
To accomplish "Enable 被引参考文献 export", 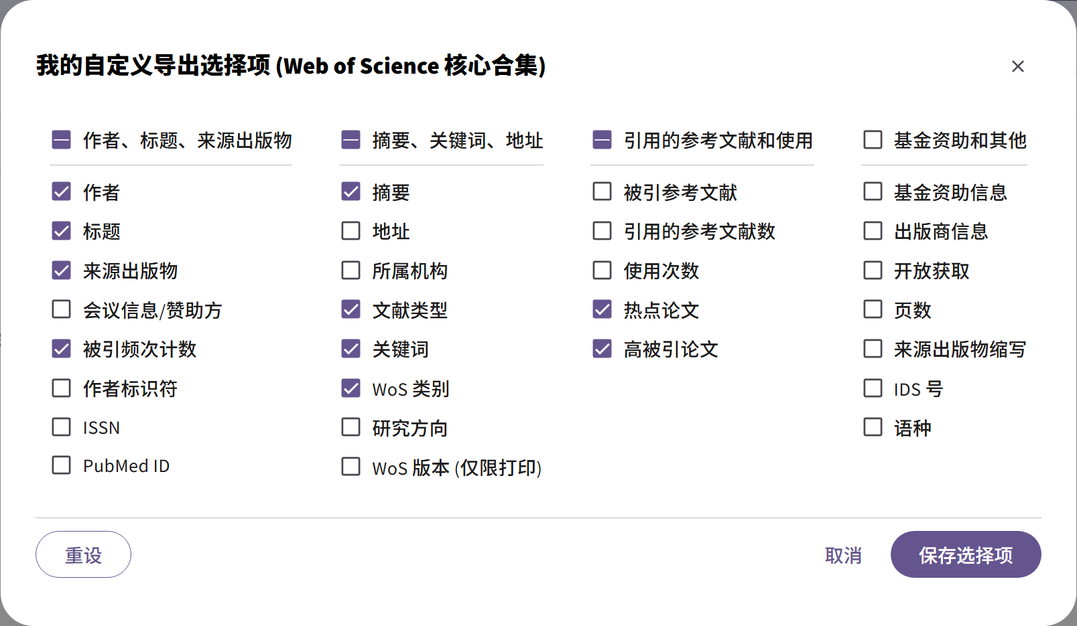I will (x=600, y=191).
